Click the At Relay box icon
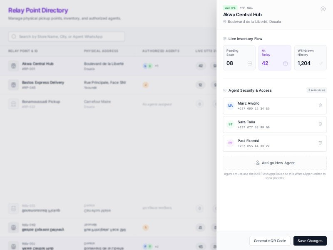The image size is (333, 250). click(286, 63)
